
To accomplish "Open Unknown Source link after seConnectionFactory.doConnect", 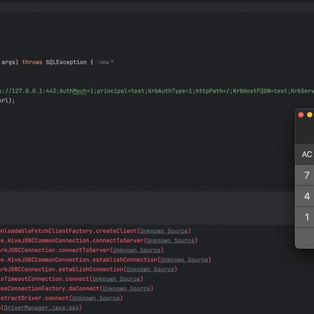I will (x=126, y=289).
